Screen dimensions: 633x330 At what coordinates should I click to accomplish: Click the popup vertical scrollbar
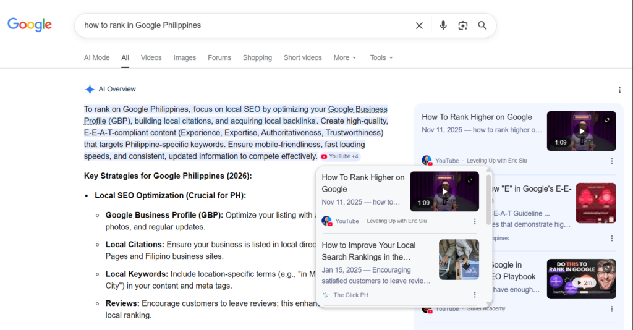pos(488,200)
